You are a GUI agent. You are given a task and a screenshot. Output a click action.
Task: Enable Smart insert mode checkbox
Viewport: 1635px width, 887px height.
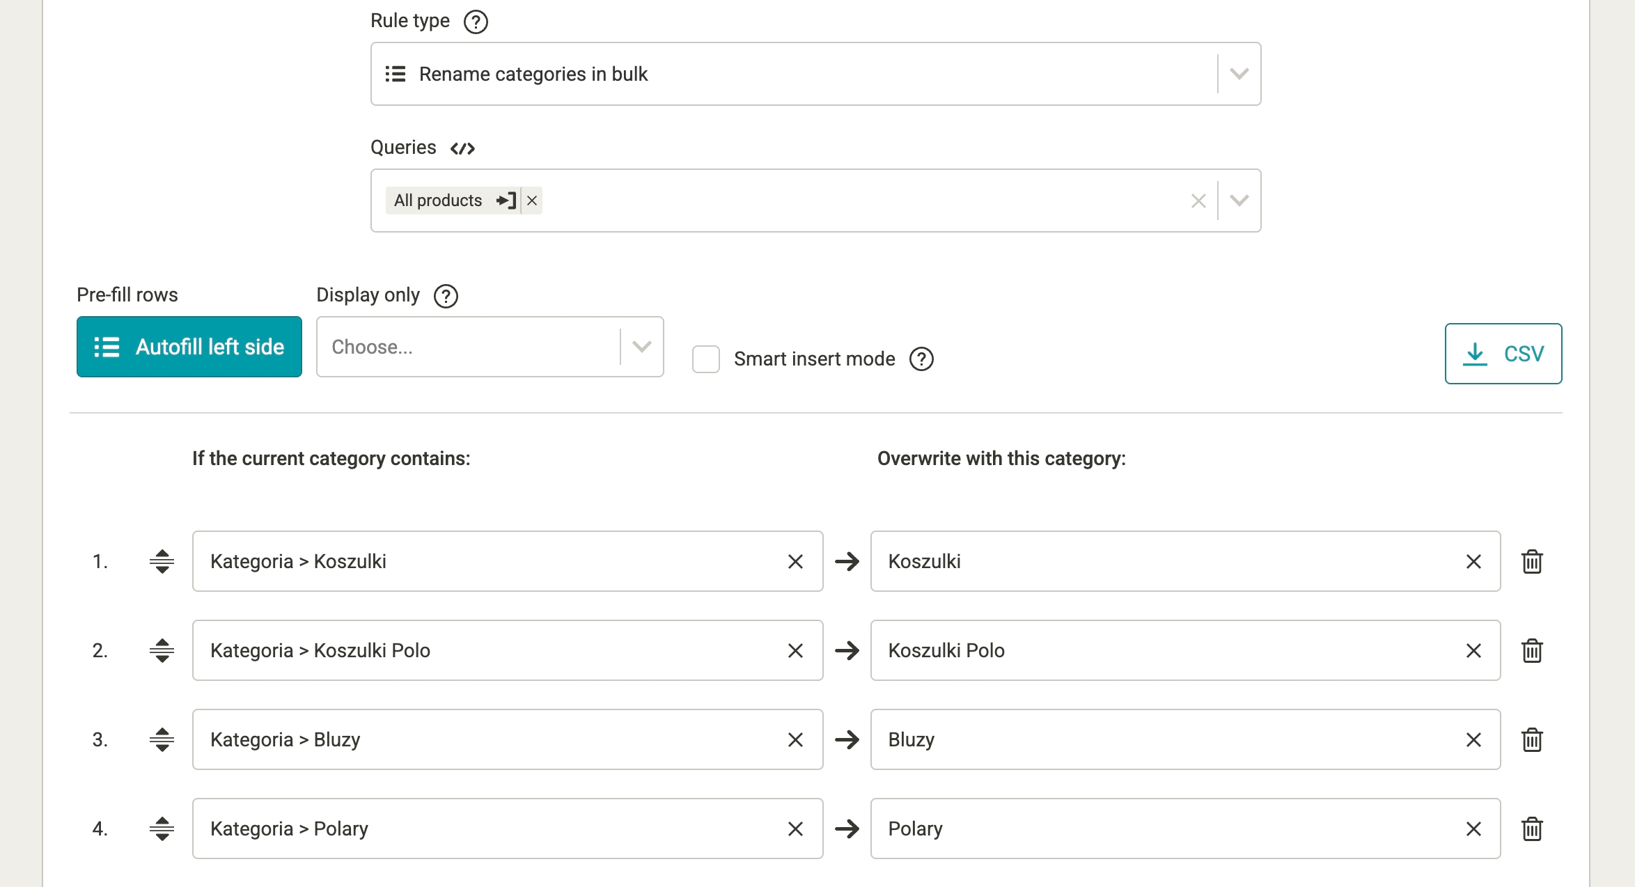[706, 359]
